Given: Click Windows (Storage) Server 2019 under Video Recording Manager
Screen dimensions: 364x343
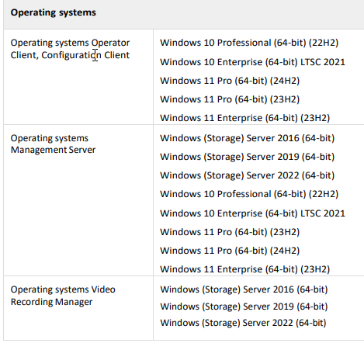Looking at the screenshot, I should pyautogui.click(x=244, y=307).
